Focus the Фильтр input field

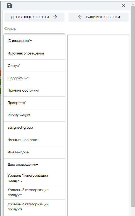coord(34,29)
